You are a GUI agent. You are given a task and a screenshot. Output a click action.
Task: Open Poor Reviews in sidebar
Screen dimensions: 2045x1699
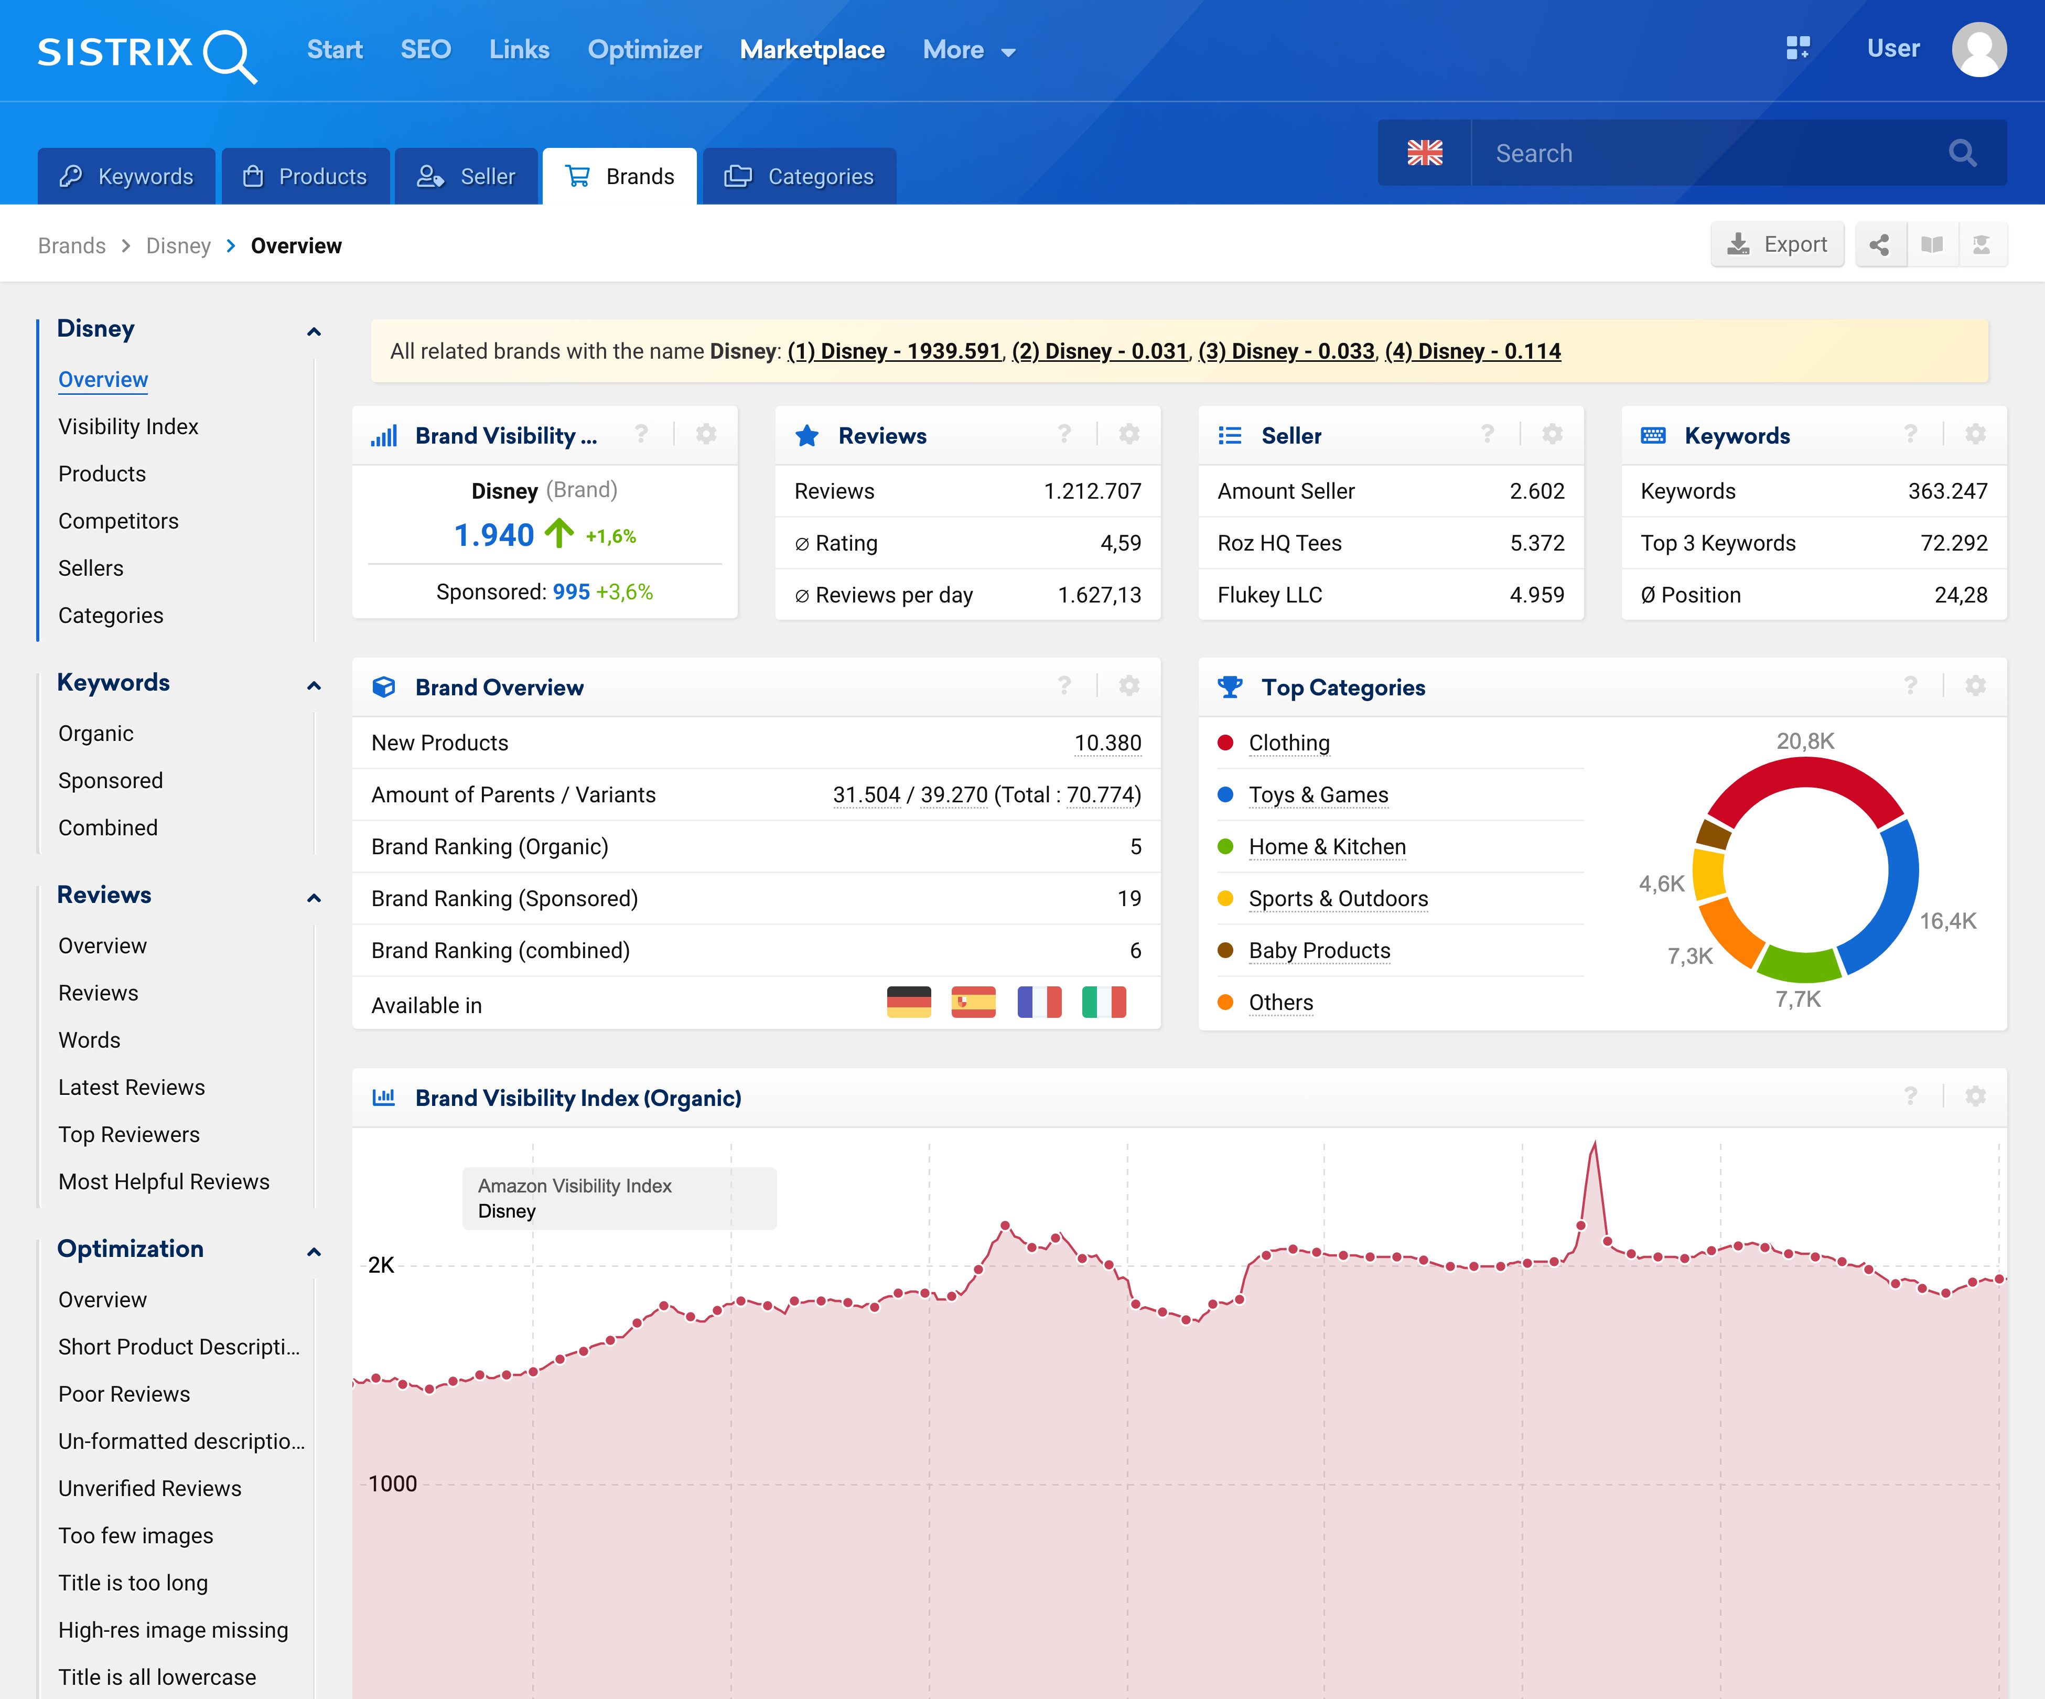click(125, 1394)
